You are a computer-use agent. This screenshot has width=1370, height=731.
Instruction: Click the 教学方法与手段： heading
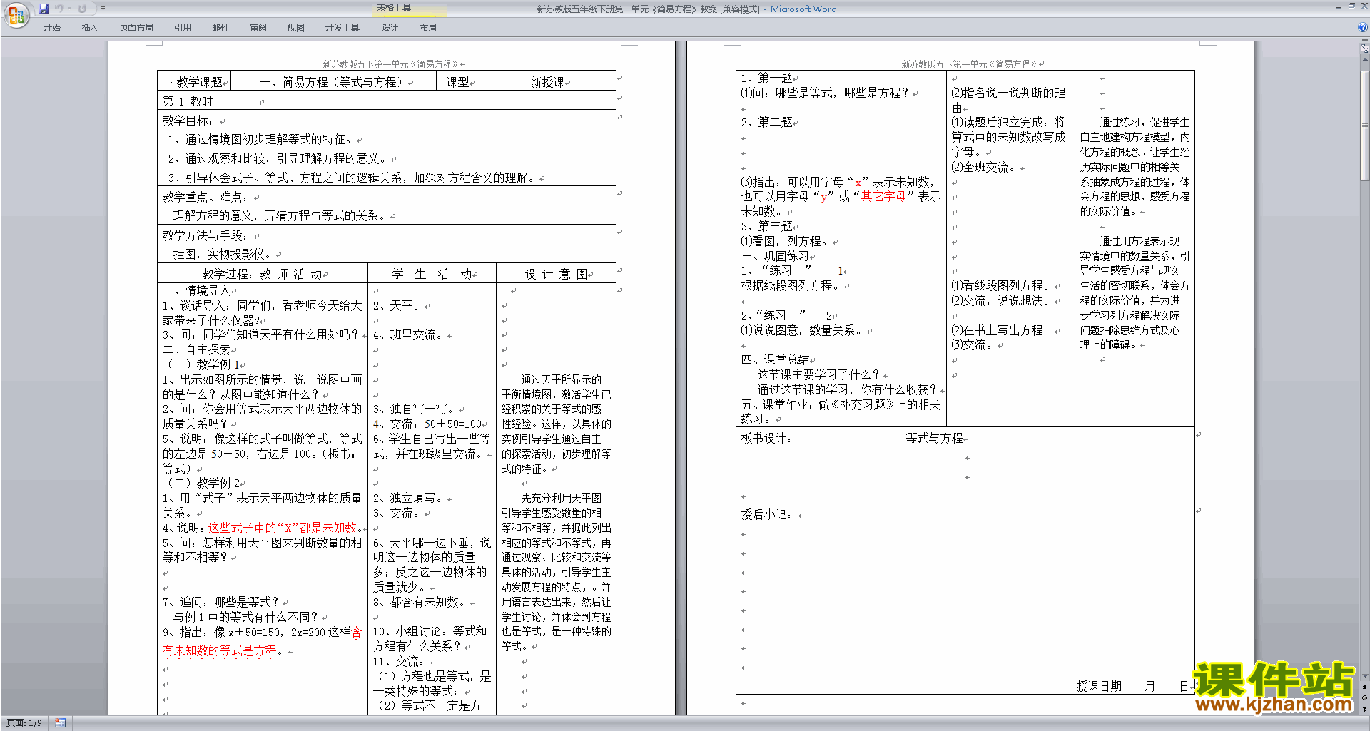(x=204, y=235)
